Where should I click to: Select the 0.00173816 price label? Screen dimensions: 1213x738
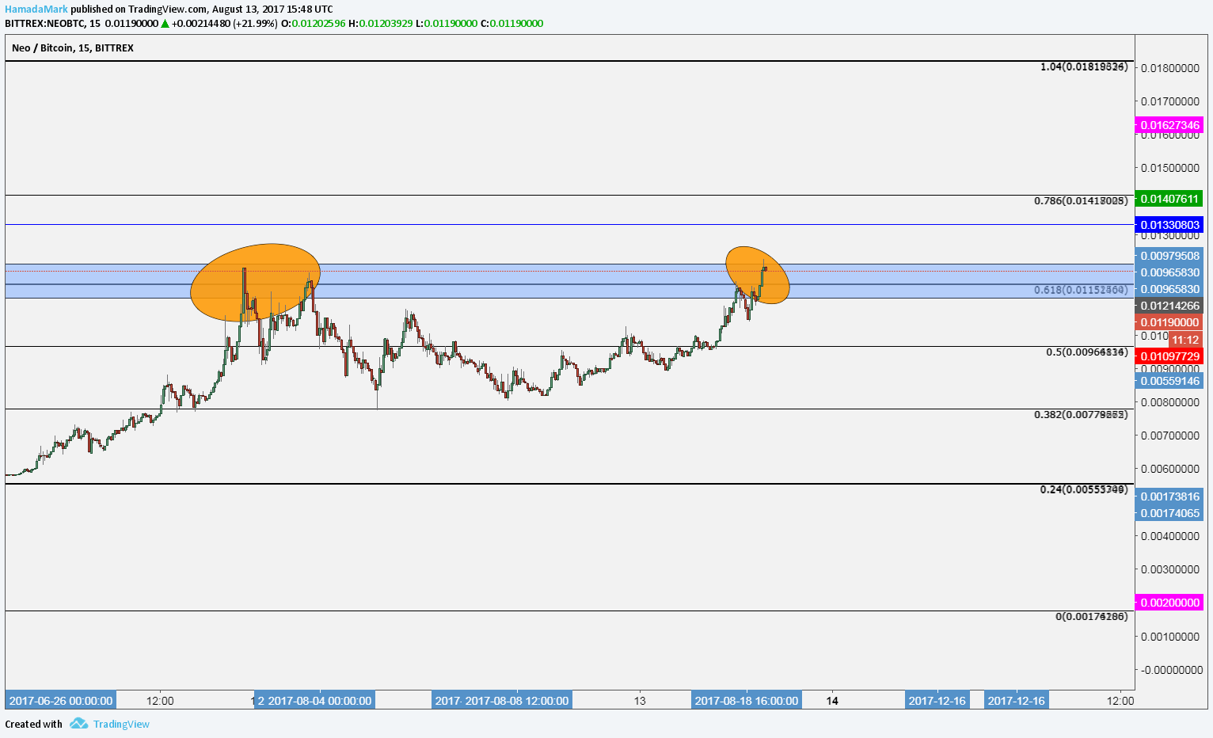tap(1169, 496)
